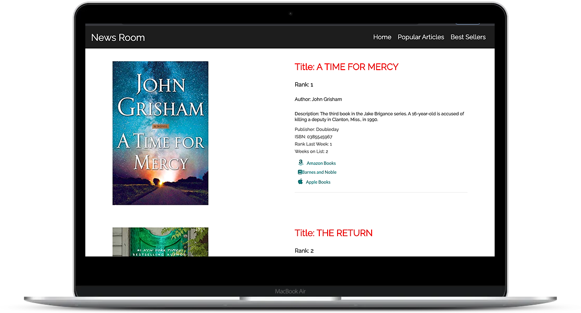Click the Barnes and Noble book icon
The width and height of the screenshot is (581, 313).
(x=300, y=172)
